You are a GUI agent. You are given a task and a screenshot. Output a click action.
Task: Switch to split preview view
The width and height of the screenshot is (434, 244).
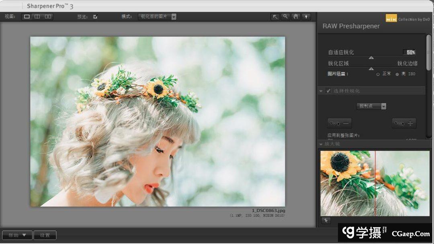[x=37, y=16]
